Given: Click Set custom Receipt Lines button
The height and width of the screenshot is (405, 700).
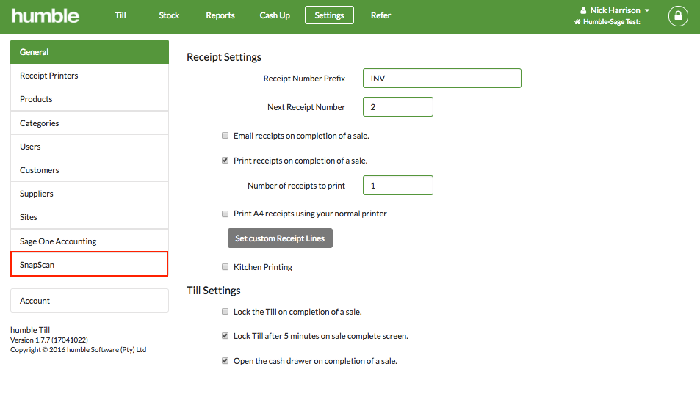Looking at the screenshot, I should pyautogui.click(x=280, y=238).
